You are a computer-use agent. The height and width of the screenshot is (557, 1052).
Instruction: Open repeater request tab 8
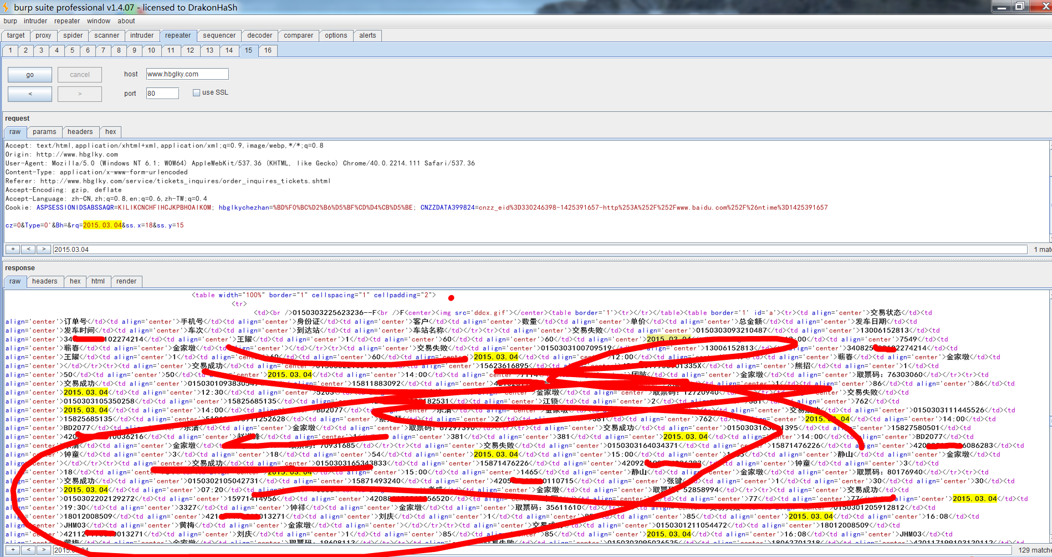pyautogui.click(x=119, y=50)
